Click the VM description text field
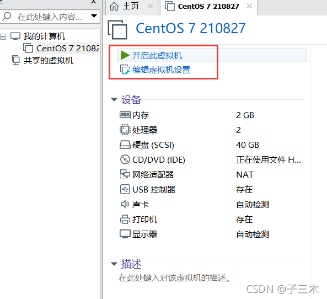 [174, 278]
